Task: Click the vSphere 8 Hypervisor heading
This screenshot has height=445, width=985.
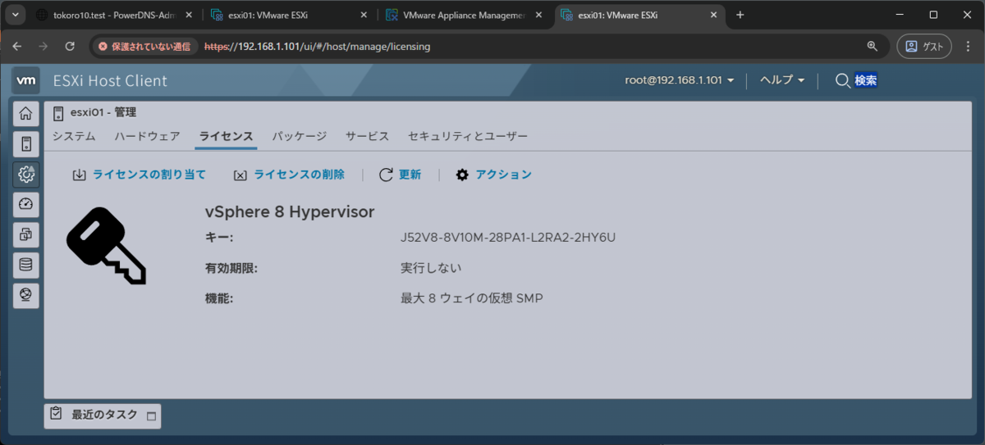Action: [x=290, y=211]
